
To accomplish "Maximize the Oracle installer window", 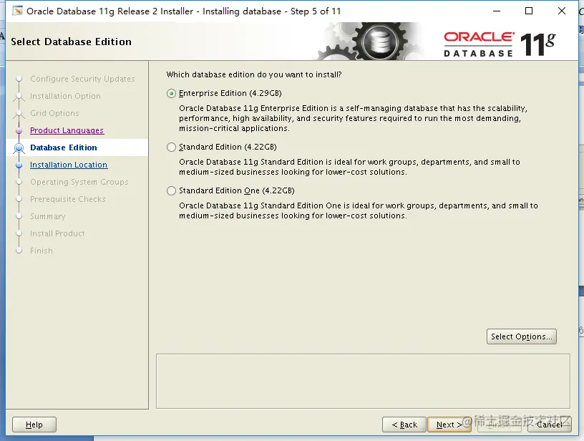I will click(529, 11).
